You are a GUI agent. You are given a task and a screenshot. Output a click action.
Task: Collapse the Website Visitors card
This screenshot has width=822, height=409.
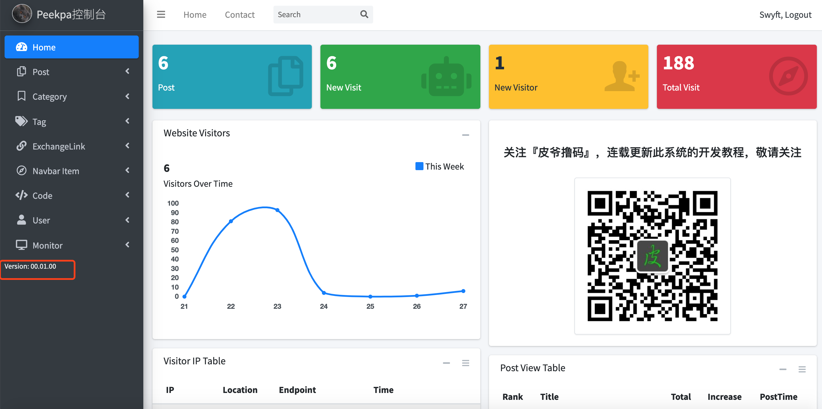coord(465,135)
